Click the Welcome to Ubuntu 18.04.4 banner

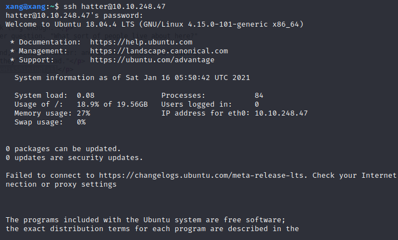click(155, 24)
